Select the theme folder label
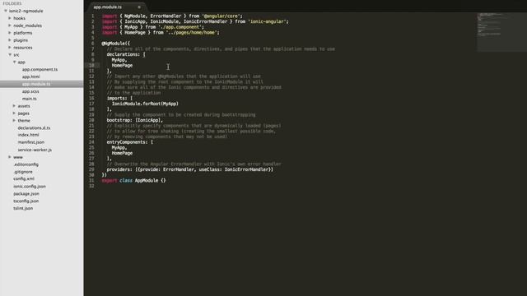Image resolution: width=527 pixels, height=296 pixels. pos(24,121)
